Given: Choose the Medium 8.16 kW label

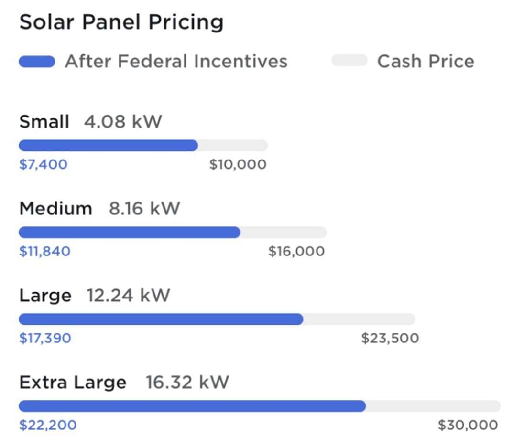Looking at the screenshot, I should click(x=99, y=209).
